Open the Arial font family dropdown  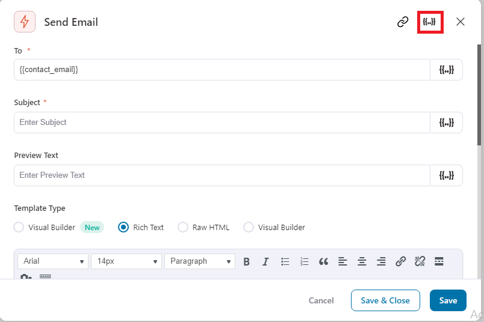click(x=53, y=261)
